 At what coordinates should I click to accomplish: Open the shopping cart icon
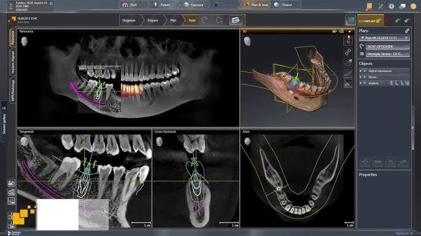[350, 20]
